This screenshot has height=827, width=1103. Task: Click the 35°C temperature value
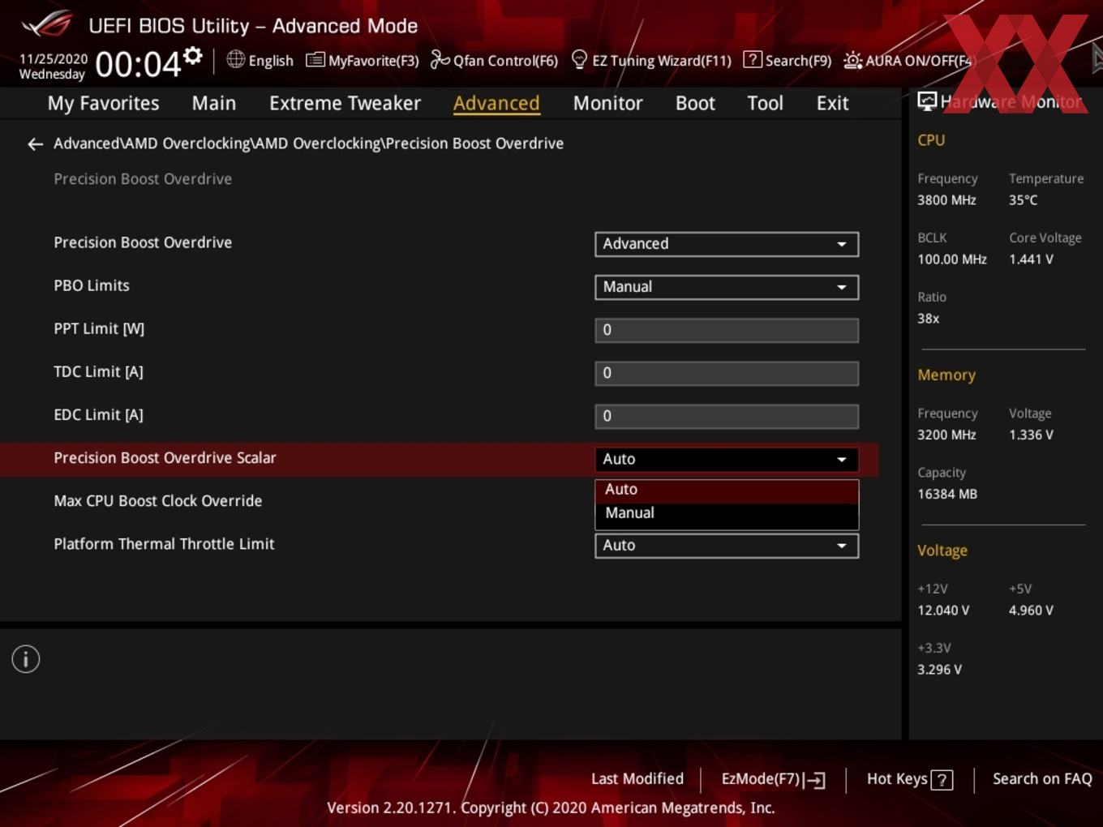[1023, 200]
